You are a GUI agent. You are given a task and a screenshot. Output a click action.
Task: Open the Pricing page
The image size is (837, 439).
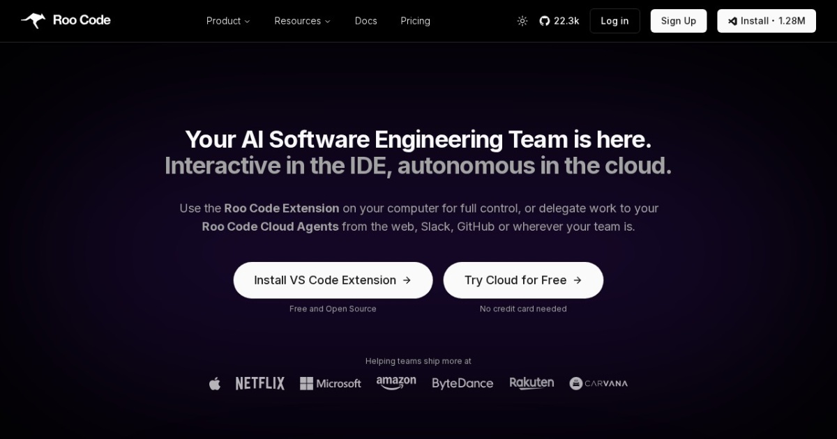pos(415,21)
